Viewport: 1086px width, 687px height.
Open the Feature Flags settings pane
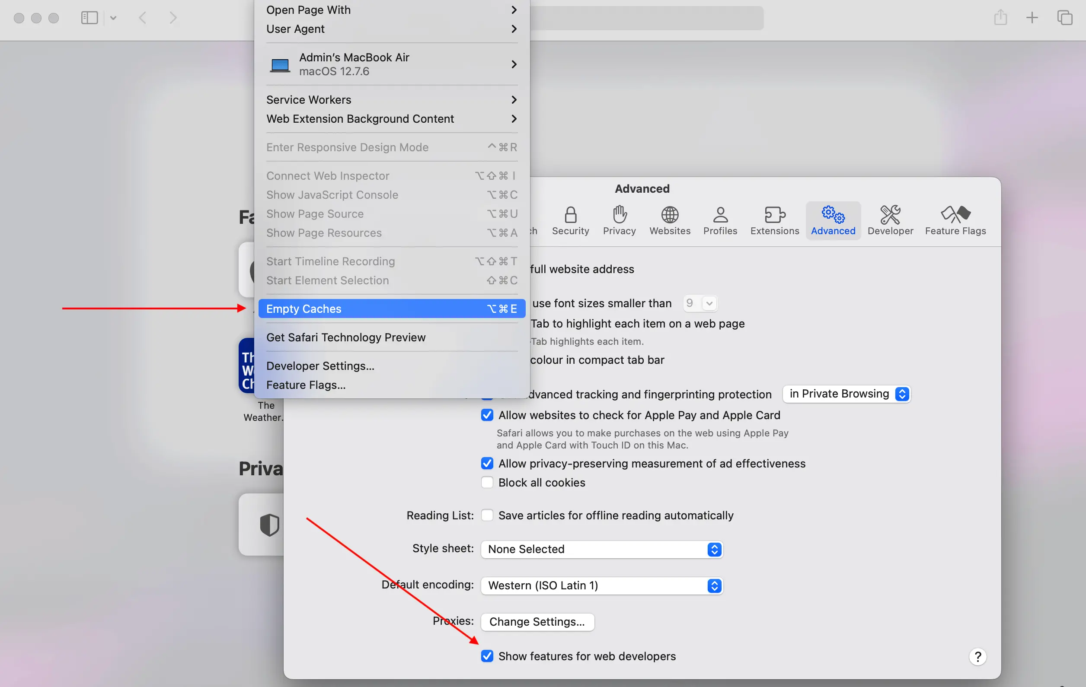[955, 221]
